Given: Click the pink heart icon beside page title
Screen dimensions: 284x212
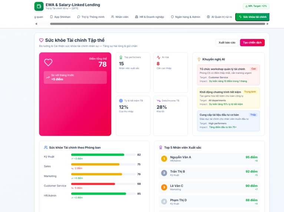Looking at the screenshot, I should [x=41, y=40].
